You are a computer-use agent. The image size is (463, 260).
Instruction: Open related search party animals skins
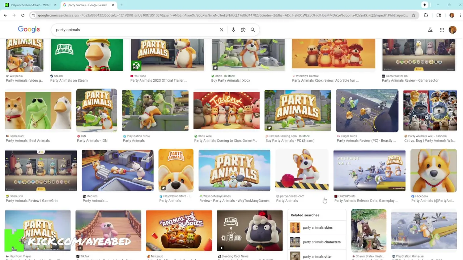coord(317,227)
